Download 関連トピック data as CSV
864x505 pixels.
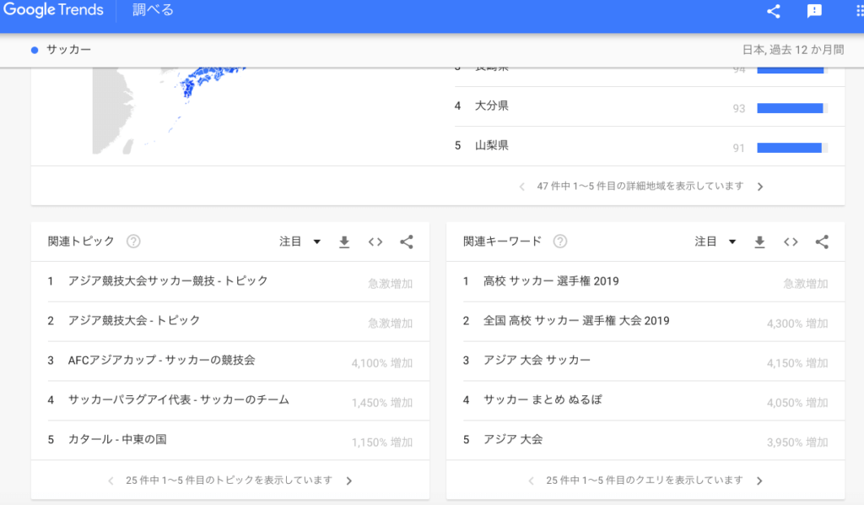(343, 242)
